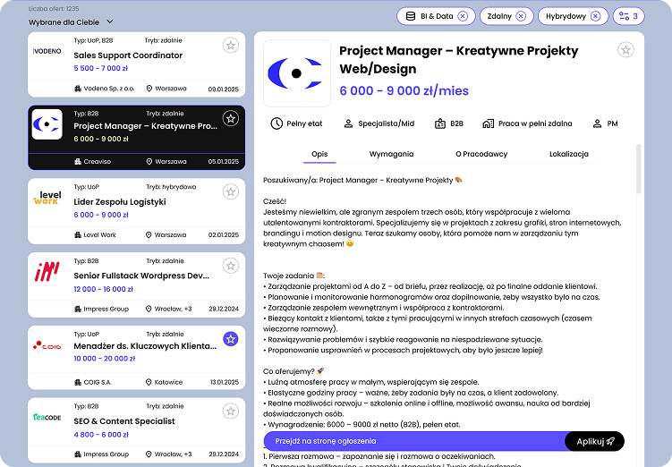Screen dimensions: 672x467
Task: Switch to the Wymagania tab
Action: click(x=391, y=154)
